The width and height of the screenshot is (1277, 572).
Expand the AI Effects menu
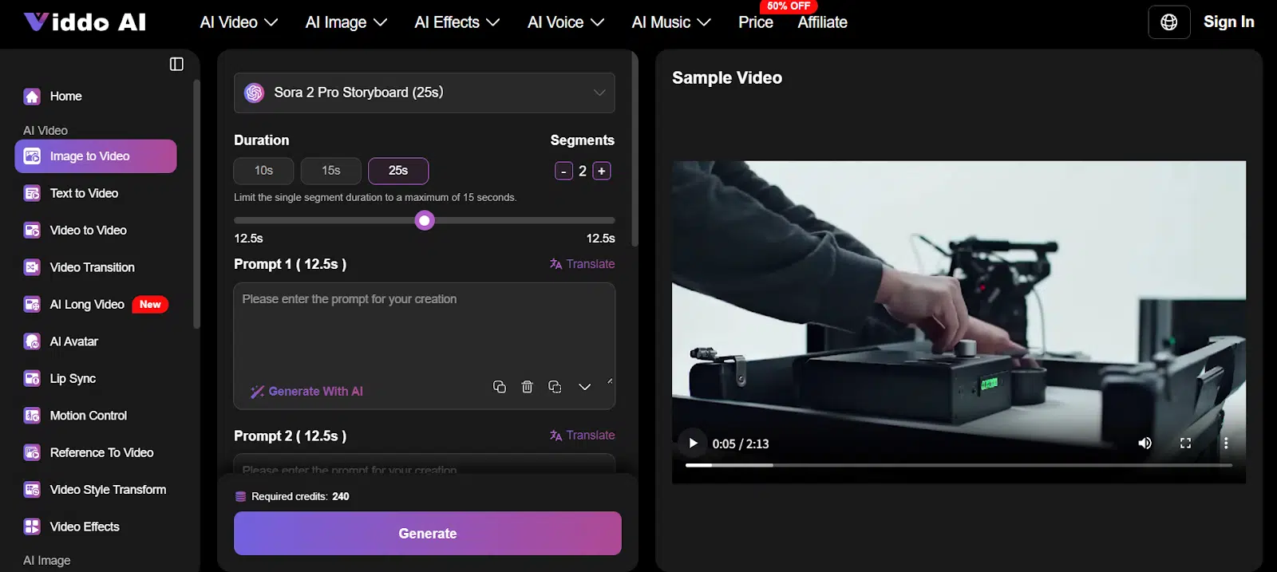tap(457, 22)
